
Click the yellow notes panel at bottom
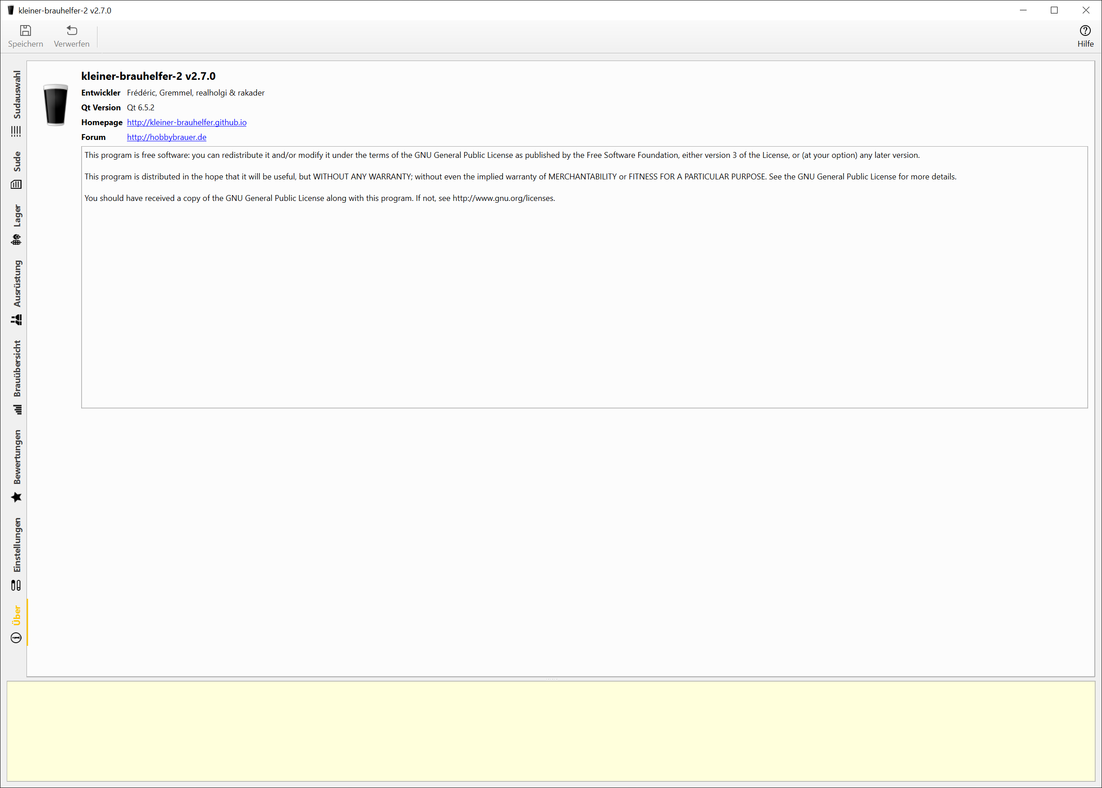pyautogui.click(x=551, y=731)
